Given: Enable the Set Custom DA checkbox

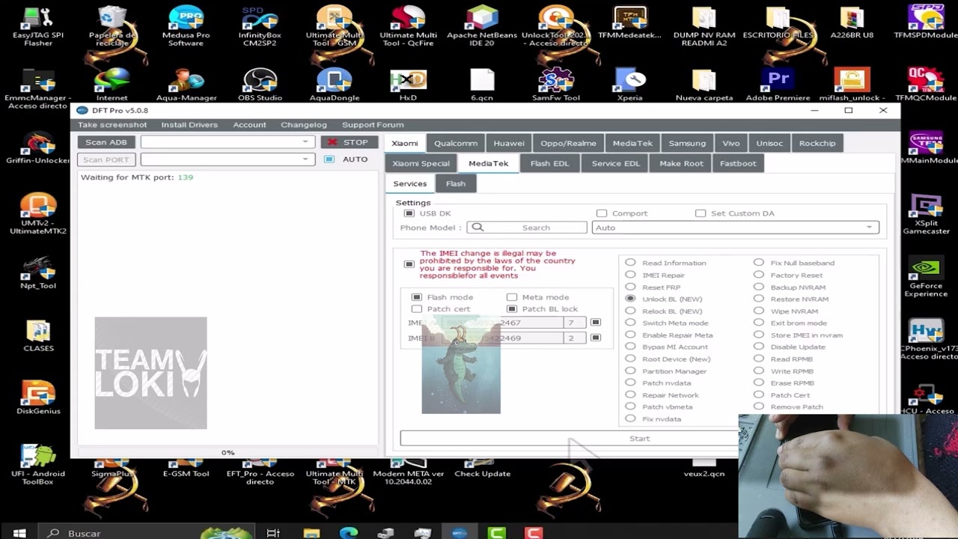Looking at the screenshot, I should [700, 213].
